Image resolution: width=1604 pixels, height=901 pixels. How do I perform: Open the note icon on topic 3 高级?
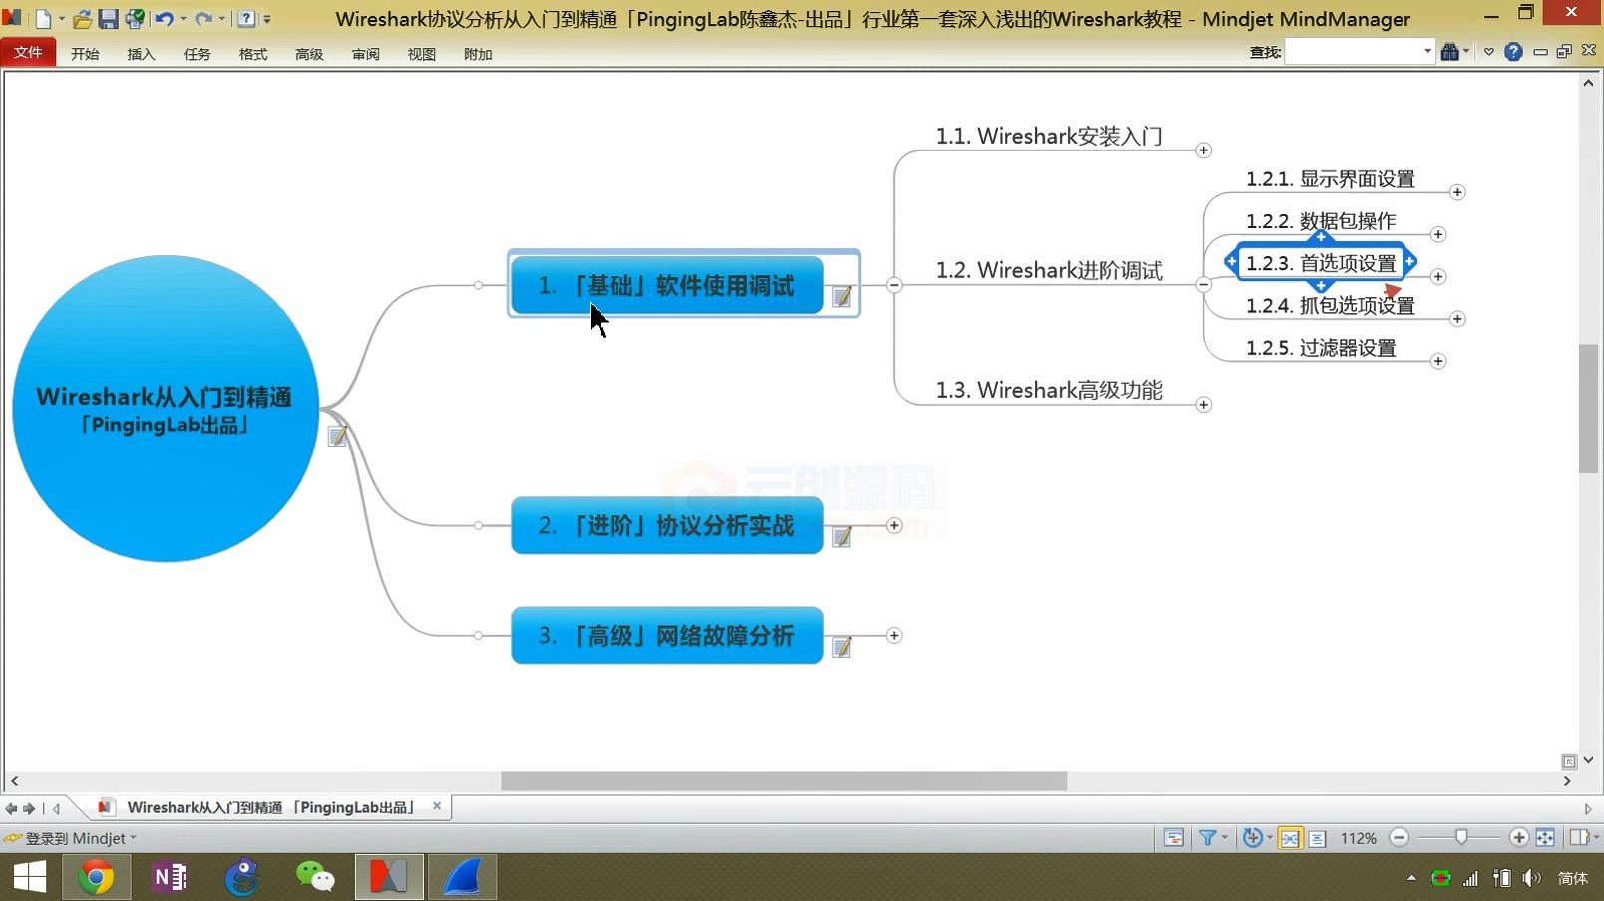click(842, 646)
